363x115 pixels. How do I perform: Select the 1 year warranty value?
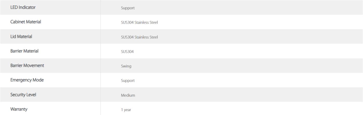126,110
